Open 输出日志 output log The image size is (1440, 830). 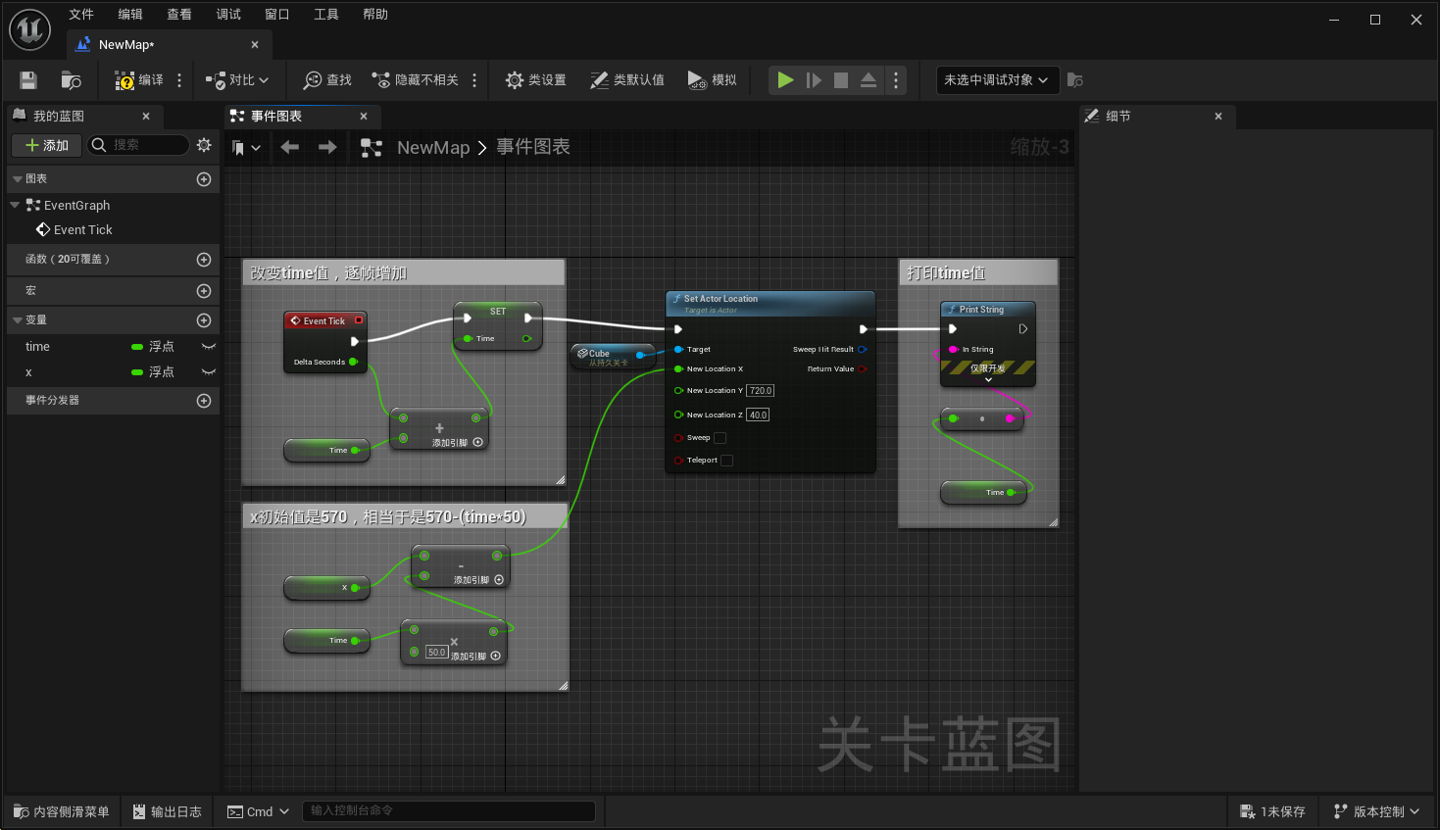(x=167, y=811)
